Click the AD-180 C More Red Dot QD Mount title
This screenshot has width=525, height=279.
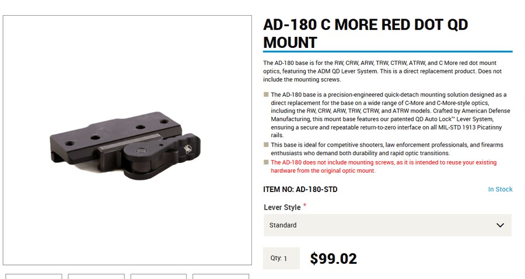point(366,33)
